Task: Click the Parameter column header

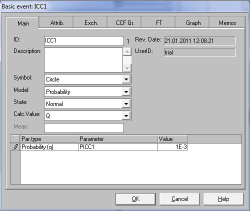Action: pos(118,139)
